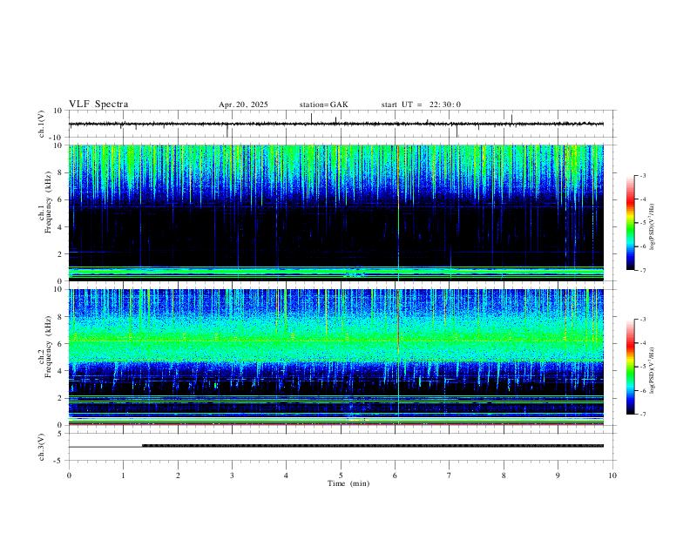Click time axis tick label "7"
This screenshot has width=690, height=533.
[450, 476]
